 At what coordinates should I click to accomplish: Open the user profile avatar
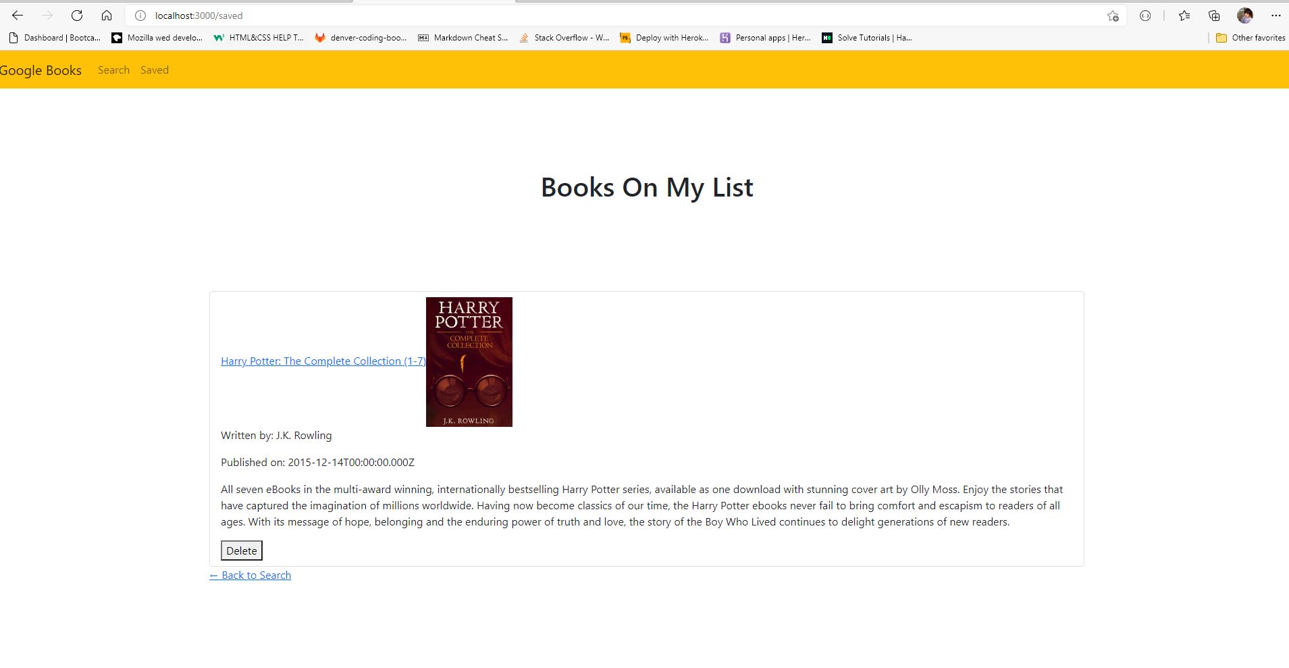tap(1245, 16)
